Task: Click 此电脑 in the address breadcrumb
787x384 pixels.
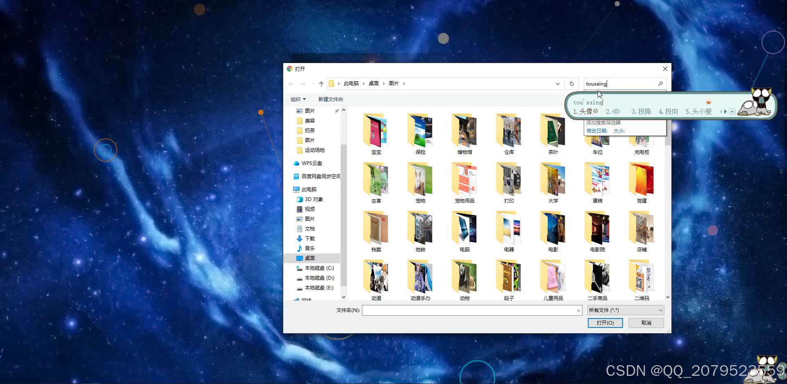Action: (x=351, y=84)
